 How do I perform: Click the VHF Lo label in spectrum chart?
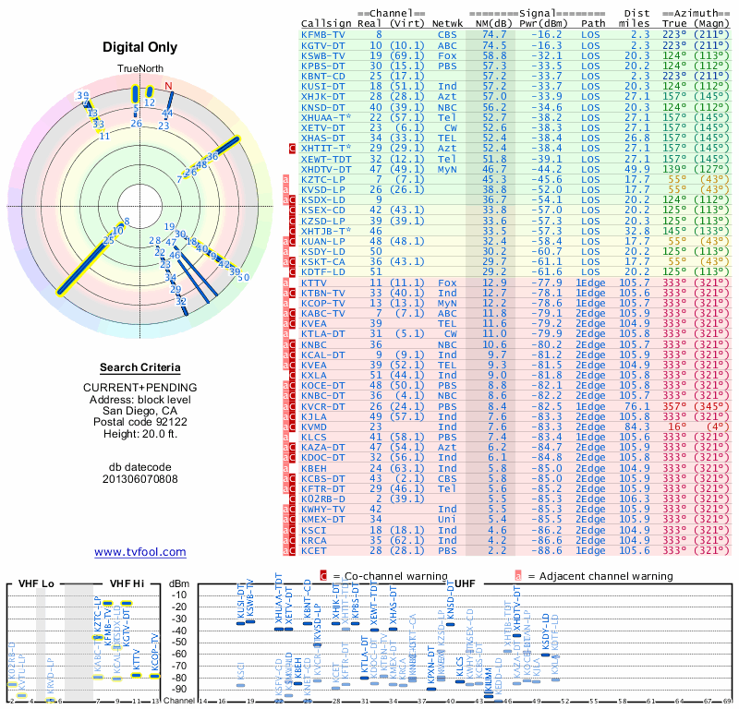[x=36, y=583]
